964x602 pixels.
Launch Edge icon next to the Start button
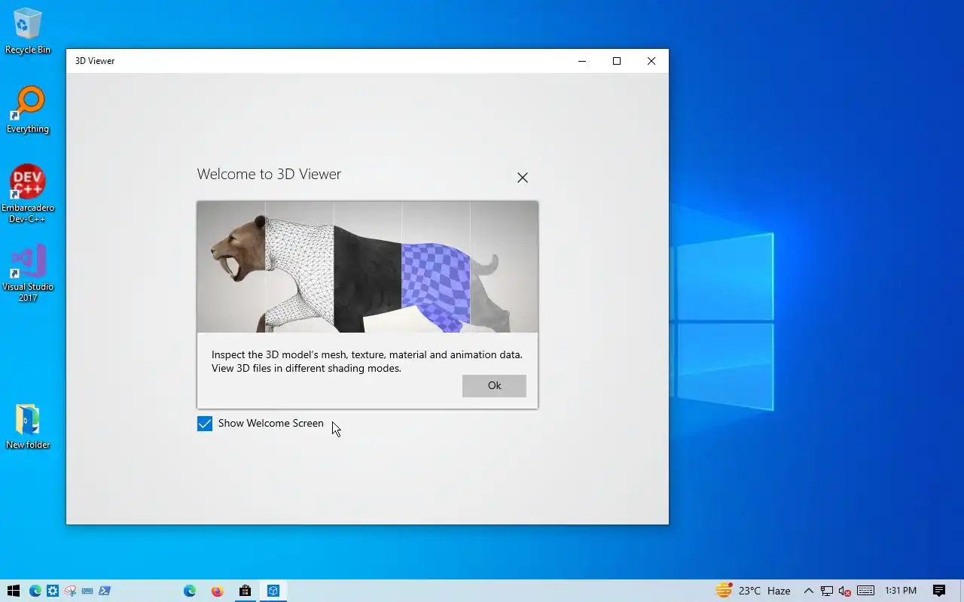coord(35,591)
